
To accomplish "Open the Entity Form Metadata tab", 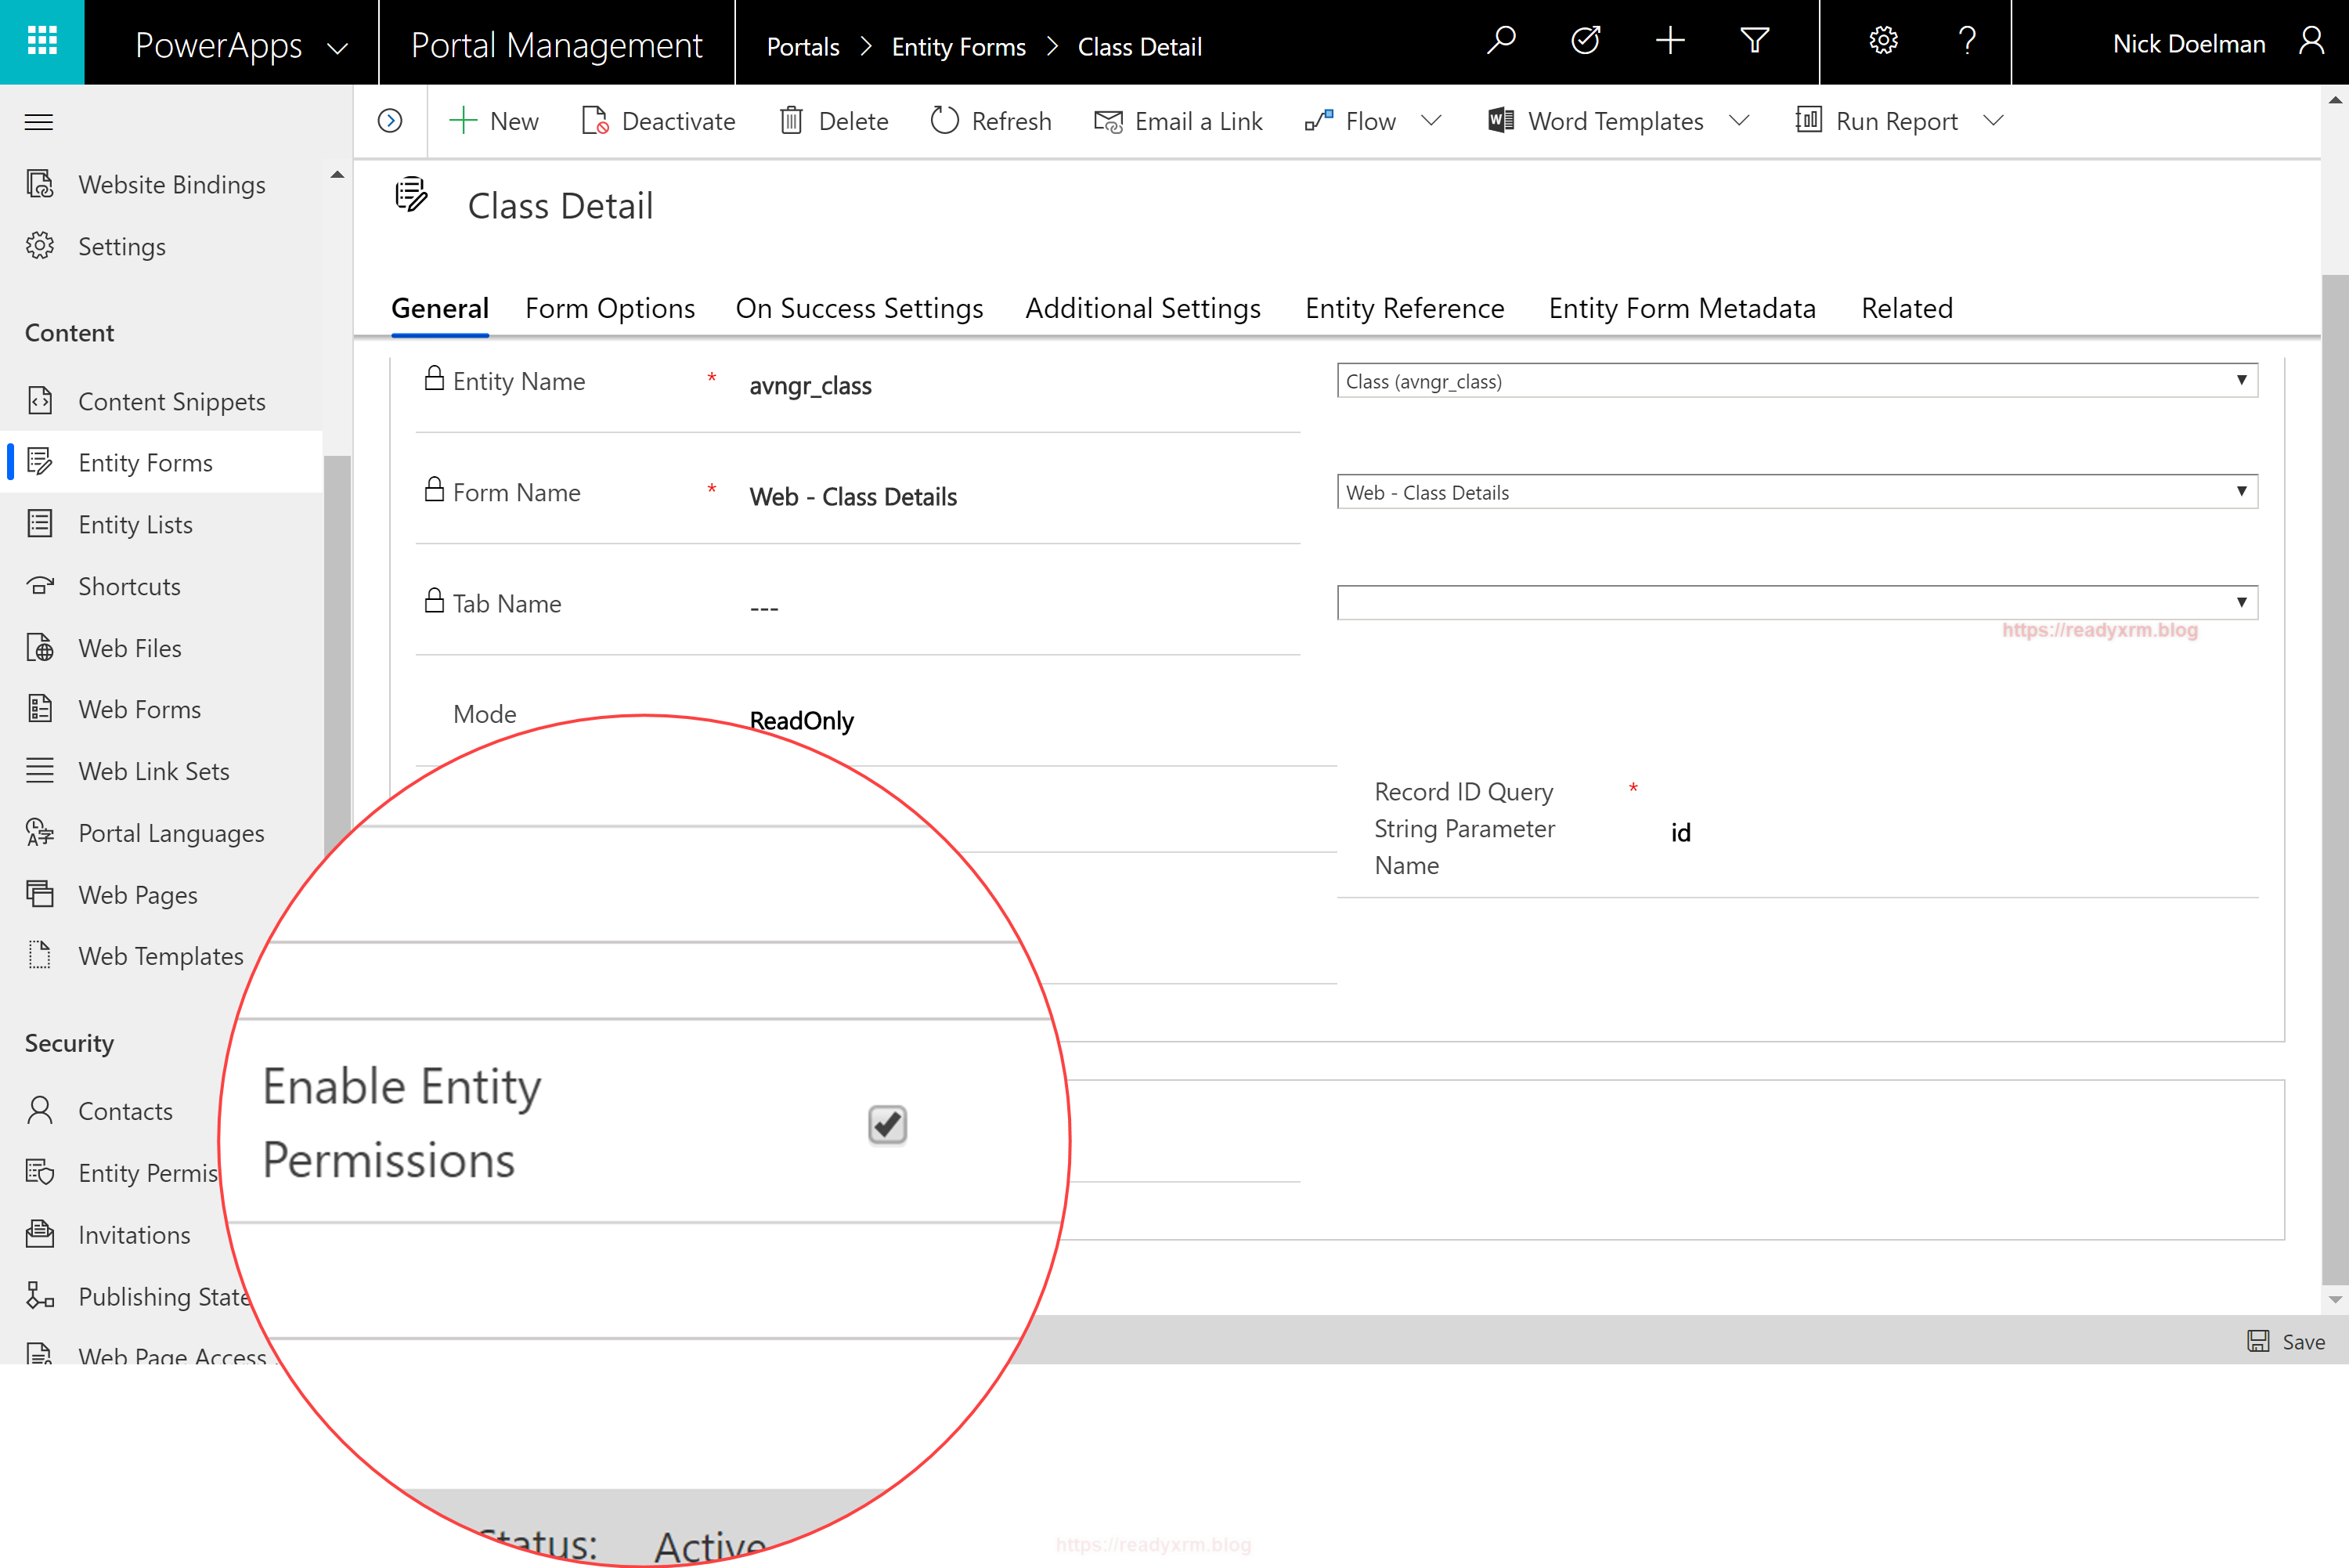I will pyautogui.click(x=1681, y=308).
